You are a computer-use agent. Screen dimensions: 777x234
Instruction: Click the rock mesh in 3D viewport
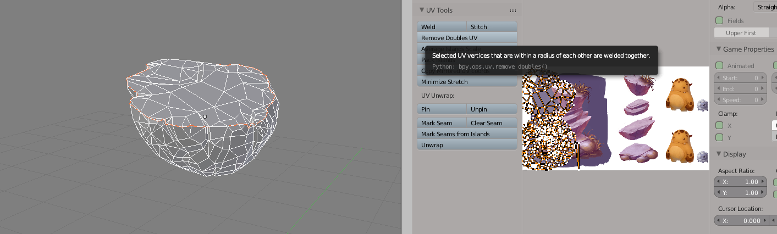[x=204, y=116]
